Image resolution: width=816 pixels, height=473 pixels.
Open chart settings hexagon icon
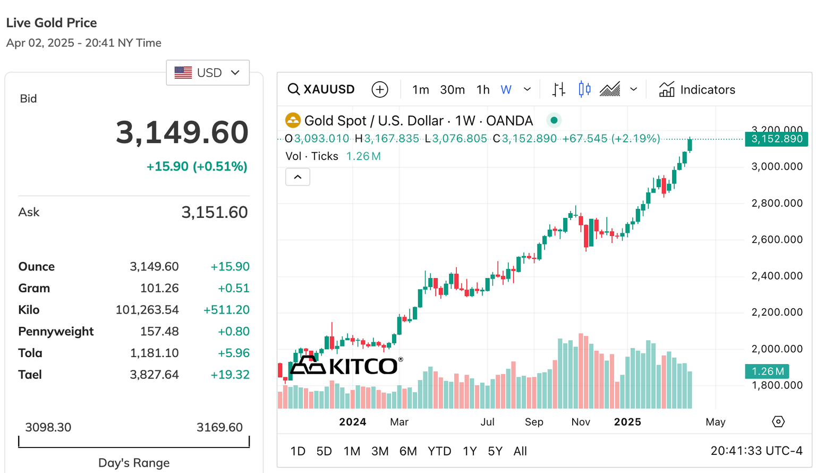(778, 421)
